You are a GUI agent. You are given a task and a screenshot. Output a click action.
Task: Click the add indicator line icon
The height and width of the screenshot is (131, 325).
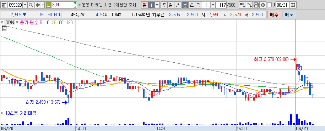coord(249,5)
